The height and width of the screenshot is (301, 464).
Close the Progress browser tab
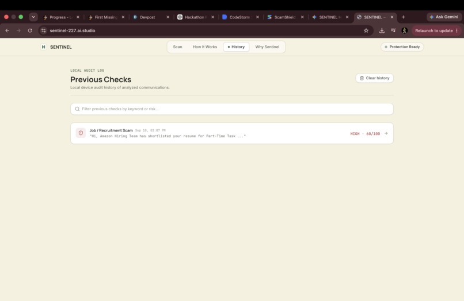click(78, 17)
